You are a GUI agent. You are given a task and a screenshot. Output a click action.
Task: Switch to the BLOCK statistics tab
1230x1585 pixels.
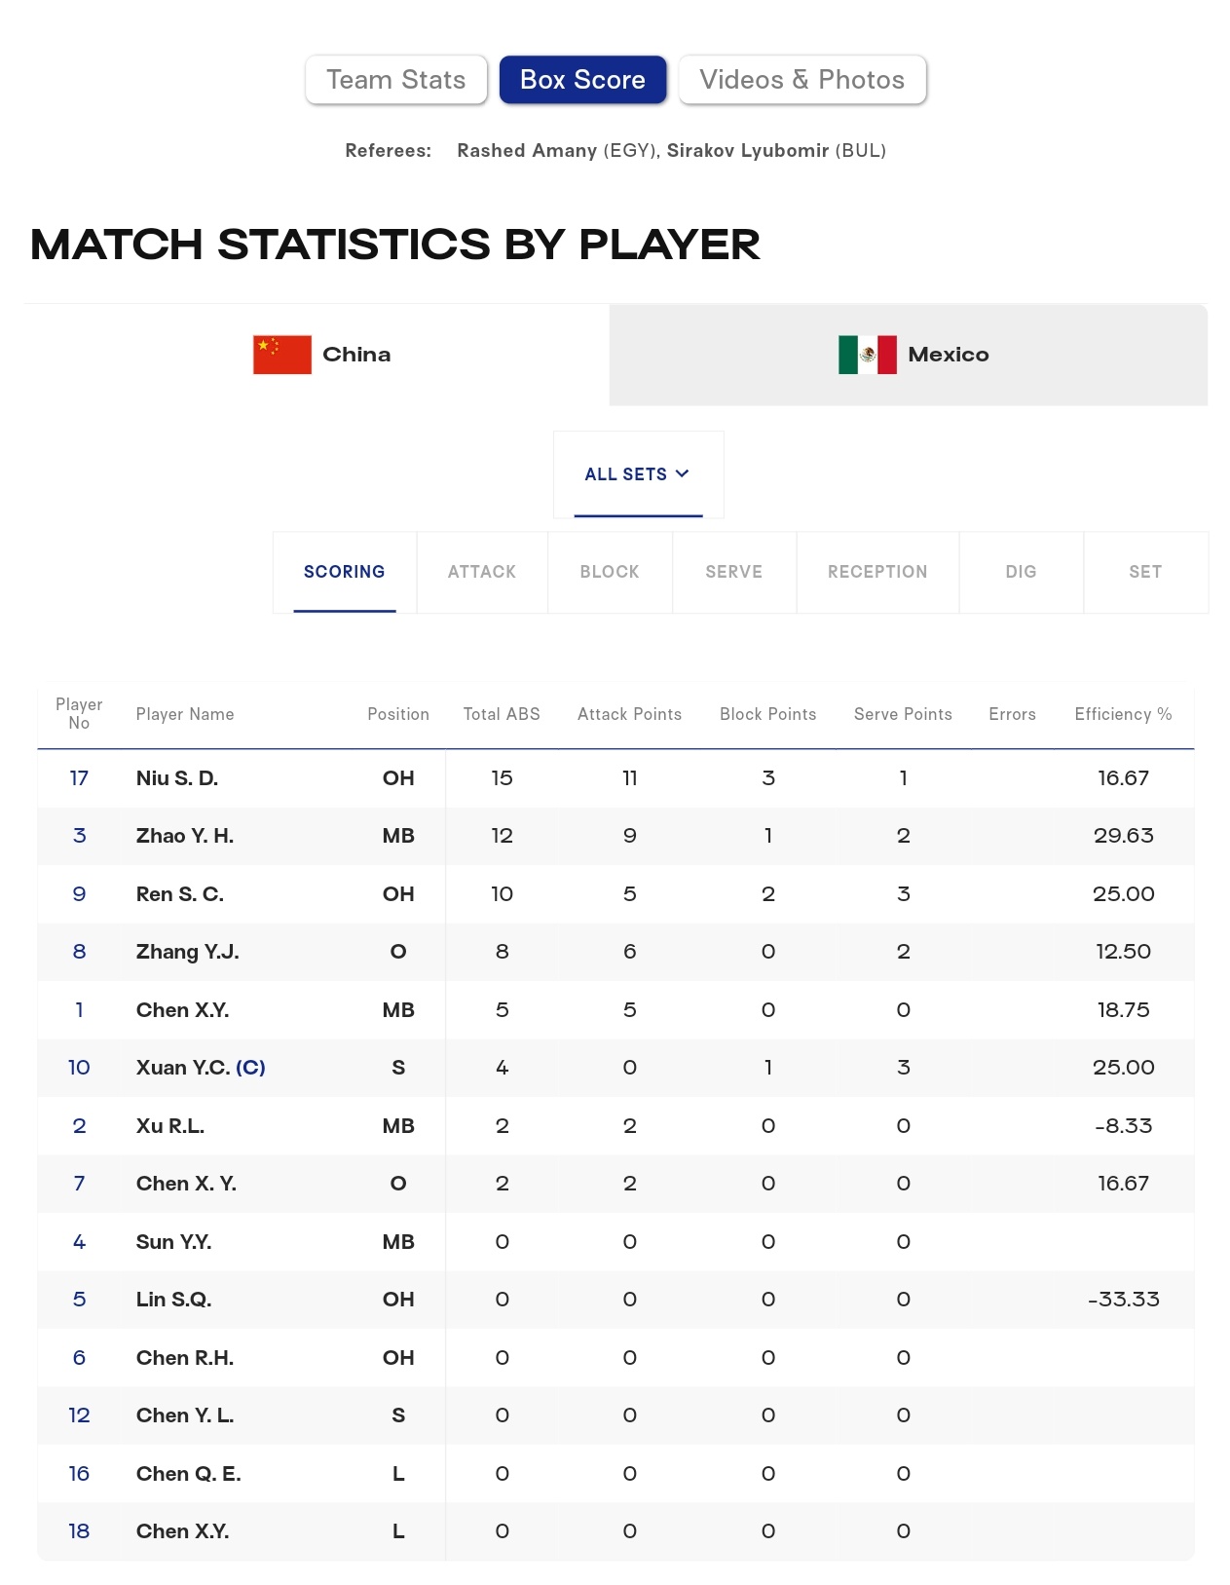point(610,572)
